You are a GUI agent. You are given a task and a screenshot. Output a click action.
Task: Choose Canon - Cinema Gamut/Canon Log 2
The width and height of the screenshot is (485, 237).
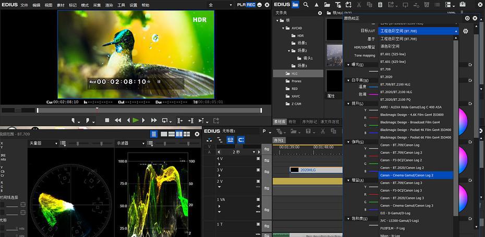click(x=416, y=175)
